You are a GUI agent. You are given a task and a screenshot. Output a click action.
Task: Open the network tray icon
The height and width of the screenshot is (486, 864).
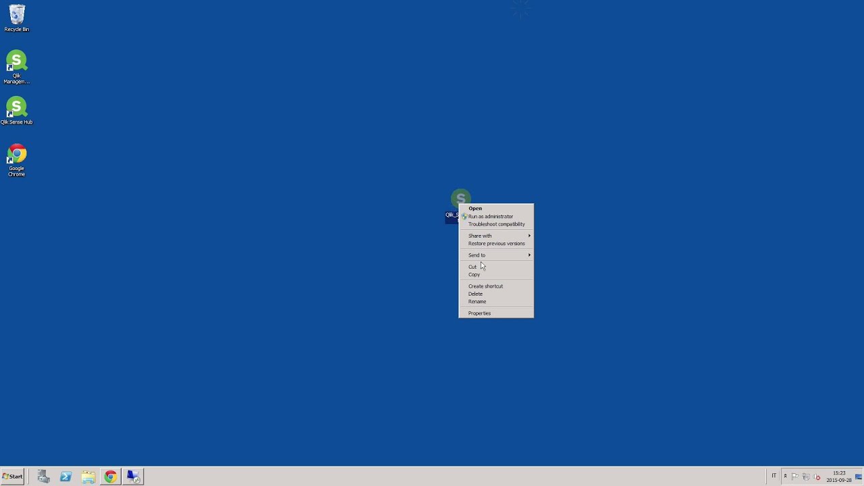806,477
